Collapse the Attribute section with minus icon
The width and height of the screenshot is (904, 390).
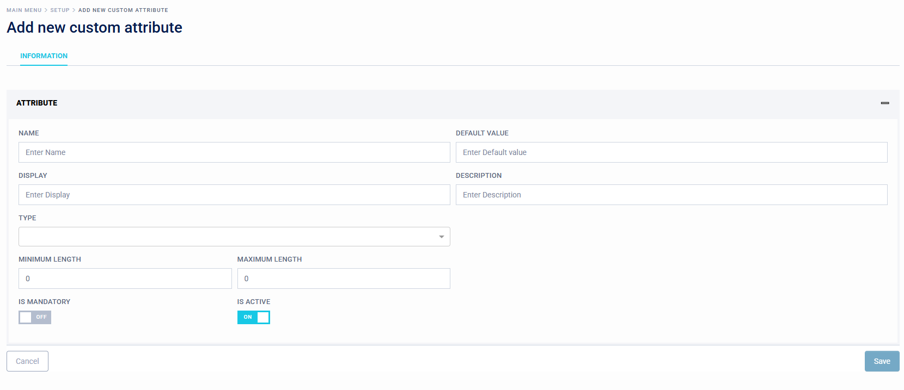[x=884, y=103]
